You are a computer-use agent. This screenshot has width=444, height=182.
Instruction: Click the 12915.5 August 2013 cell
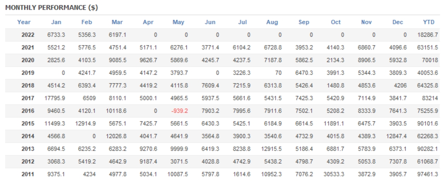pyautogui.click(x=272, y=149)
